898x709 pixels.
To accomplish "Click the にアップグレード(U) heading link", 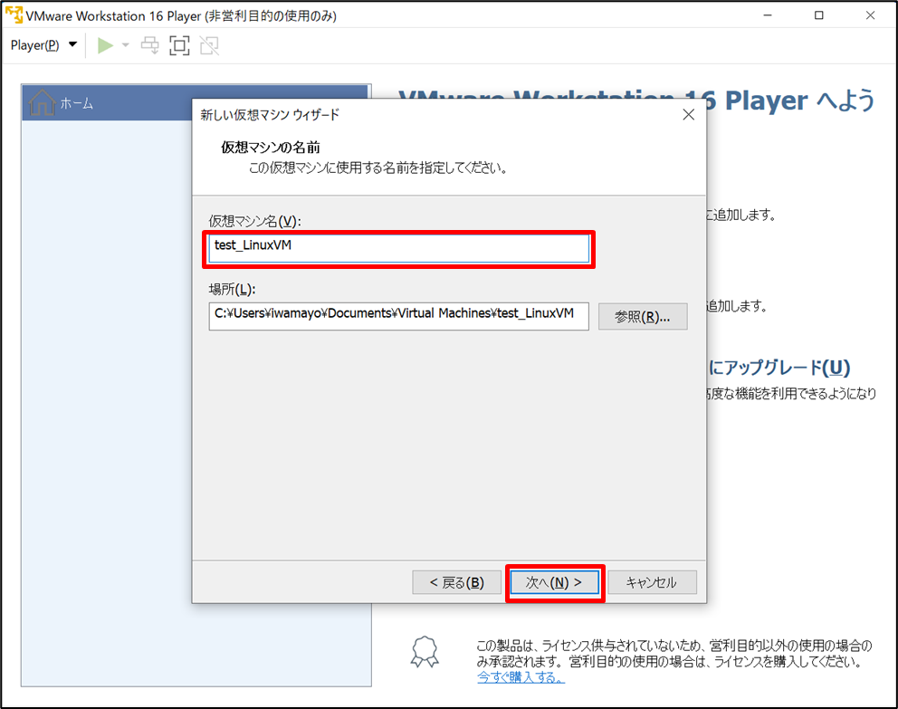I will click(x=779, y=367).
